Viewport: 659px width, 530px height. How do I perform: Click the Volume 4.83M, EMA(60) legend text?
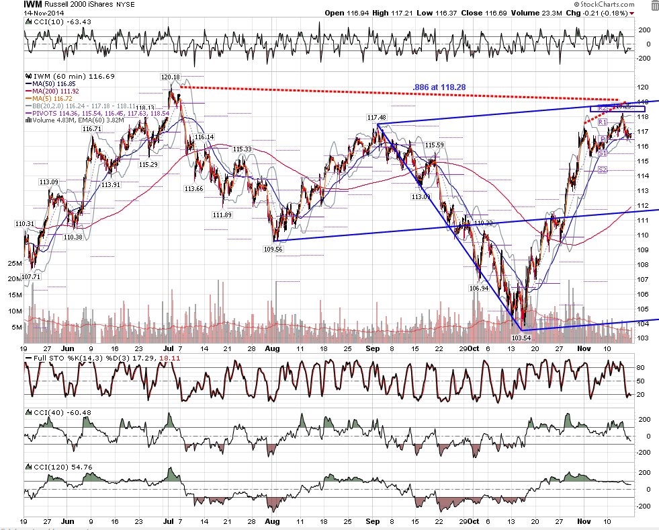(x=78, y=120)
